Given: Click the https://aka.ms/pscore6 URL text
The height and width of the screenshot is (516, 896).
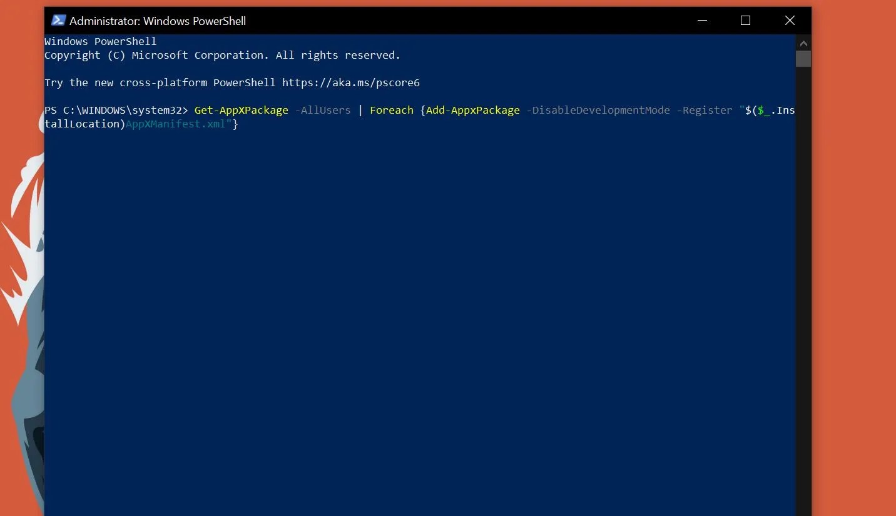Looking at the screenshot, I should [x=351, y=82].
